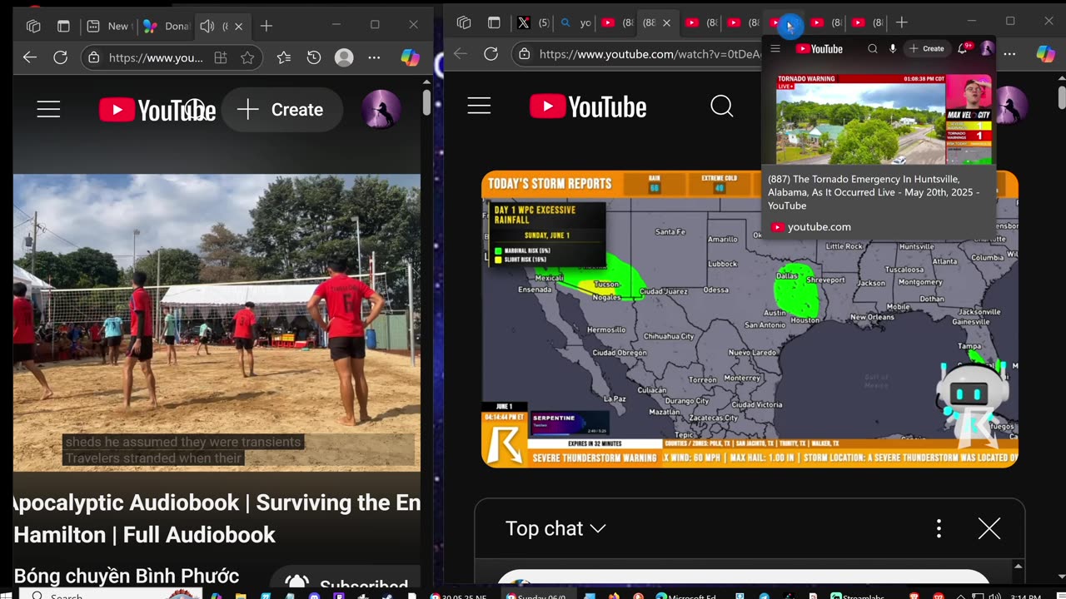The image size is (1066, 599).
Task: Open hamburger menu in right YouTube page
Action: pos(479,106)
